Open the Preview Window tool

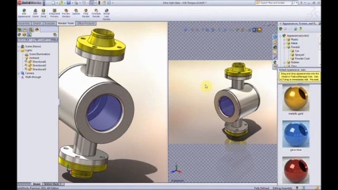66,13
